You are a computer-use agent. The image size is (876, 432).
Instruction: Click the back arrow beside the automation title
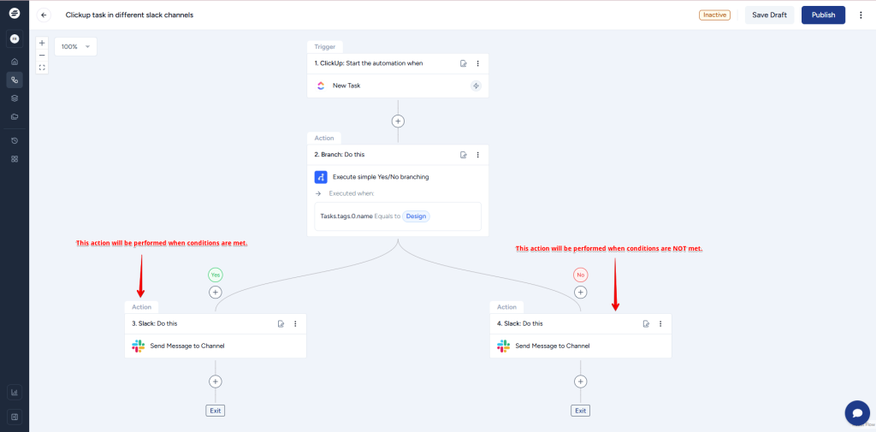(x=44, y=15)
